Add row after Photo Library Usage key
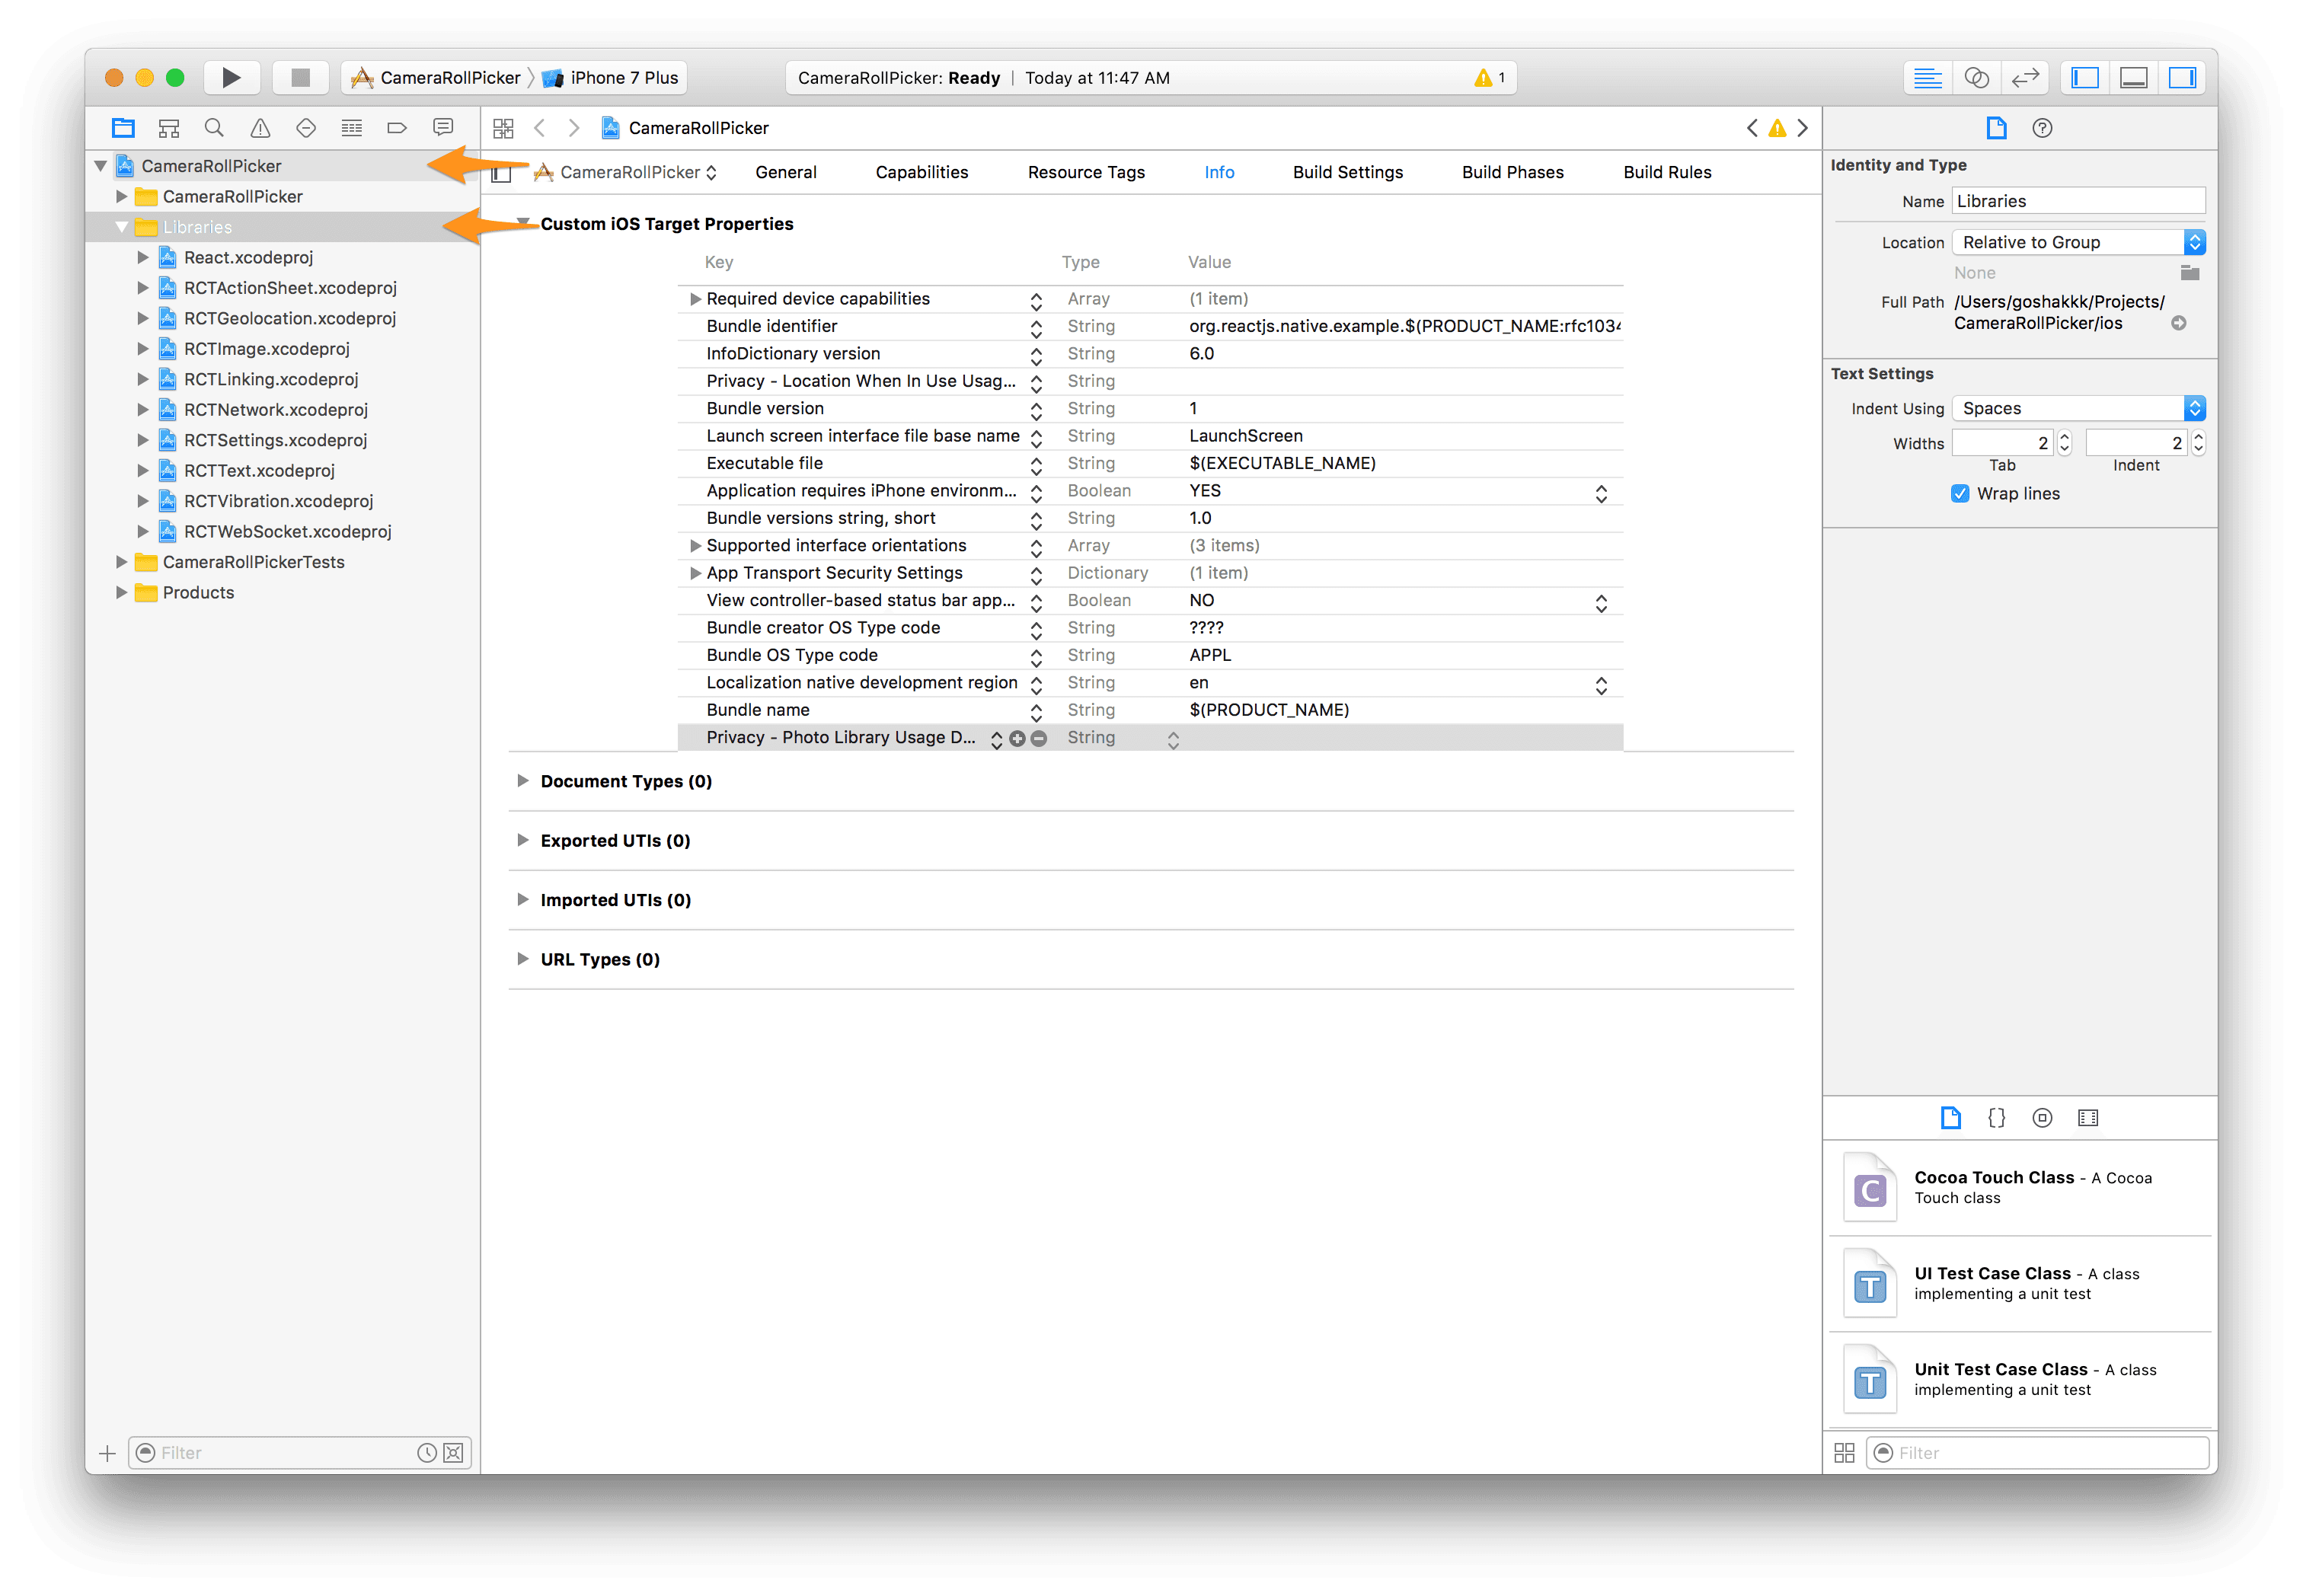 click(1017, 739)
